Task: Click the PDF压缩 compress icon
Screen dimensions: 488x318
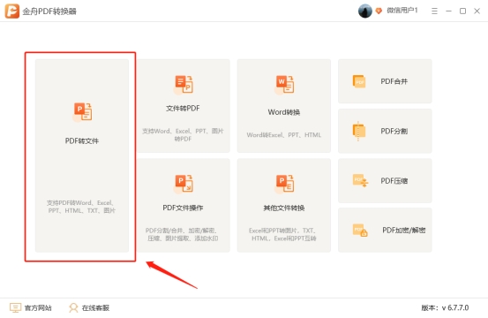Action: tap(360, 181)
